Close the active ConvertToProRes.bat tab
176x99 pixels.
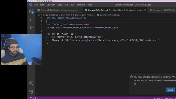coord(145,10)
